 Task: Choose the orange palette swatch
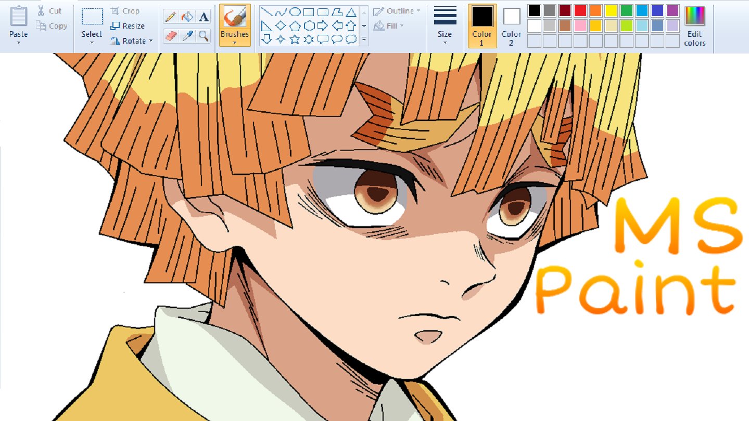(596, 10)
